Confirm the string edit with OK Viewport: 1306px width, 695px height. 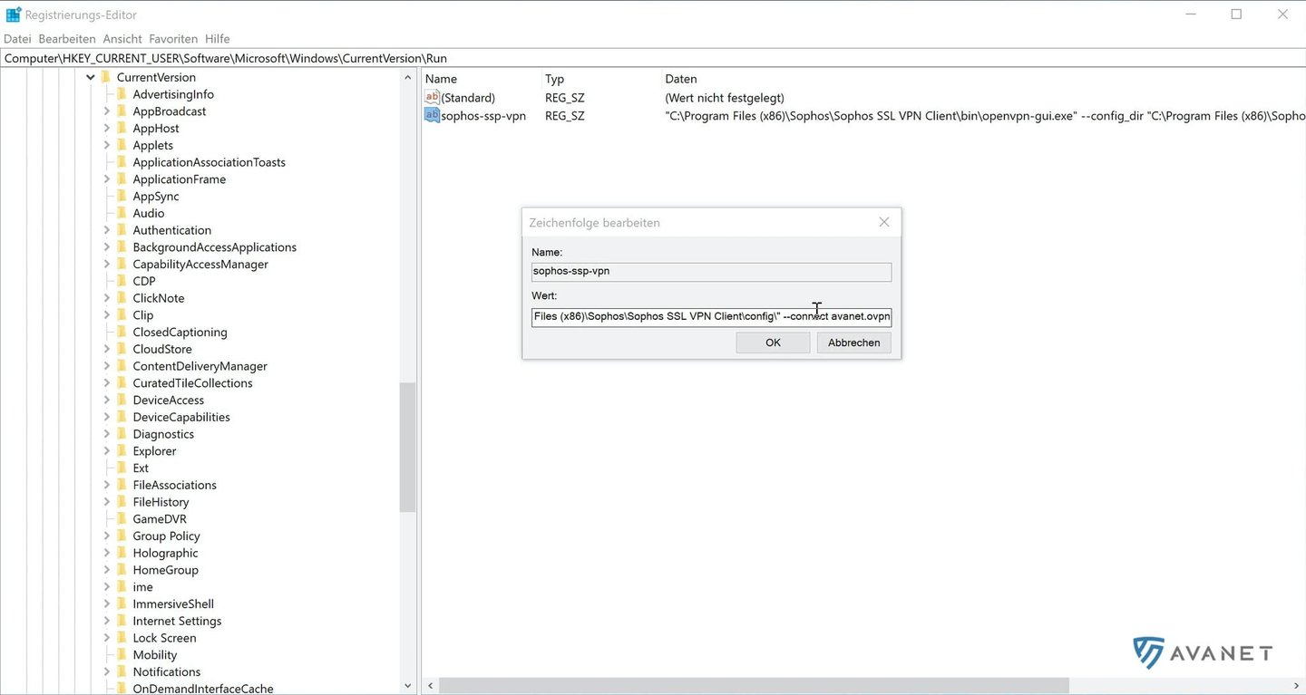pos(773,343)
